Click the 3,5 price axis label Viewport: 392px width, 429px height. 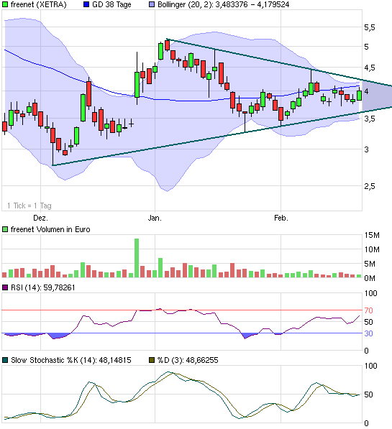pyautogui.click(x=370, y=119)
